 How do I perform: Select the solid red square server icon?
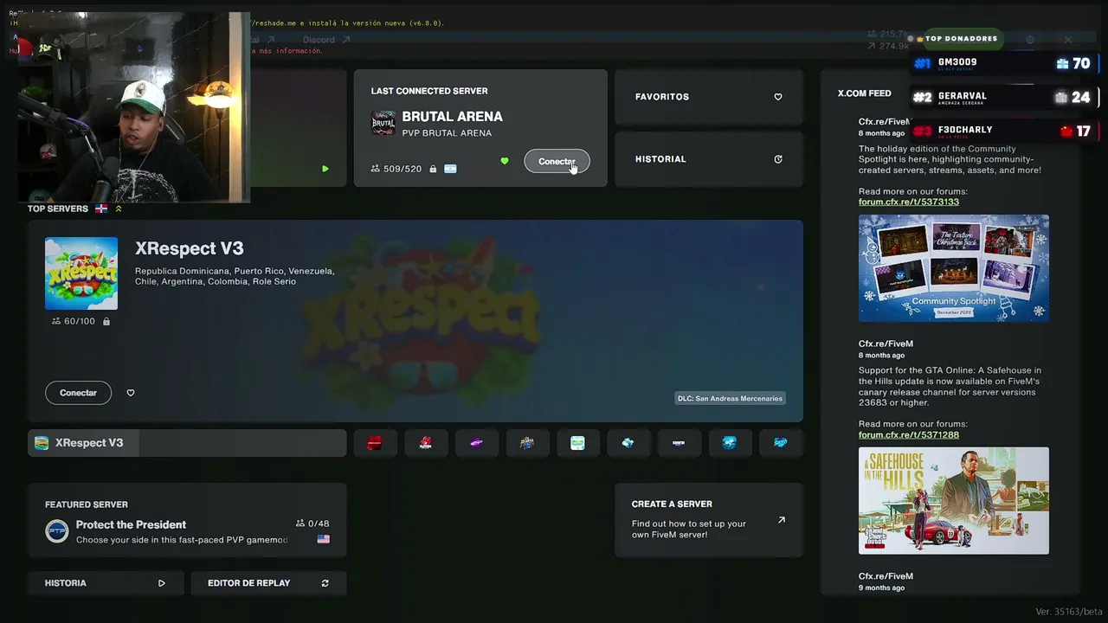[375, 443]
